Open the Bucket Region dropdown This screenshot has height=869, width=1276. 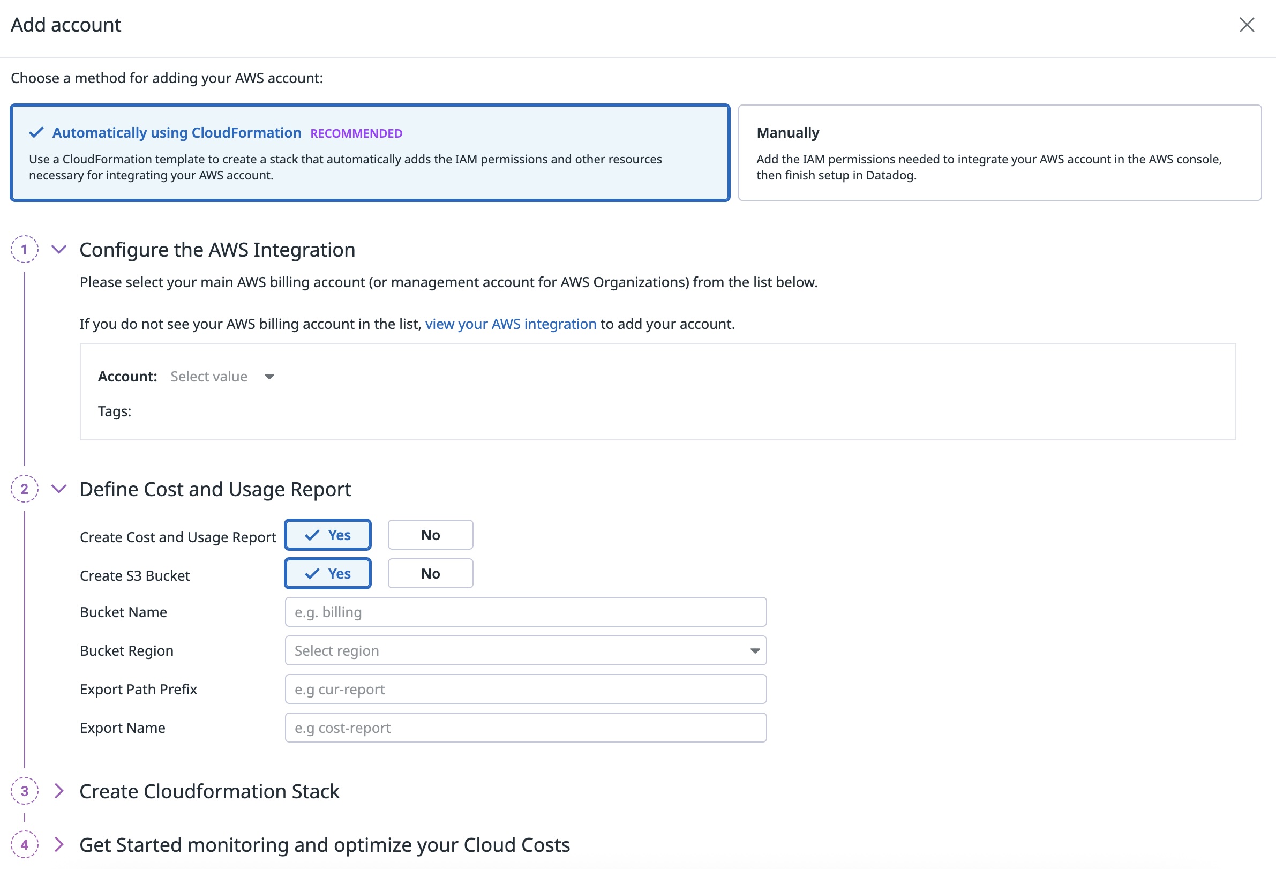click(526, 650)
